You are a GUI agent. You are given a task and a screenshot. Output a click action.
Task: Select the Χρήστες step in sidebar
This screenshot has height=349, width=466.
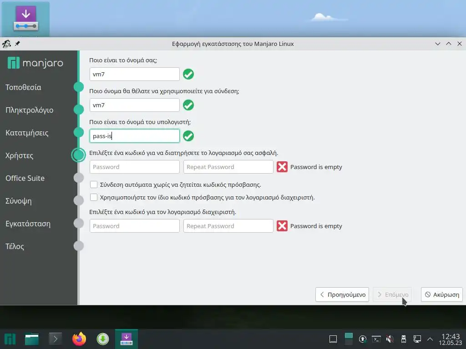coord(19,155)
